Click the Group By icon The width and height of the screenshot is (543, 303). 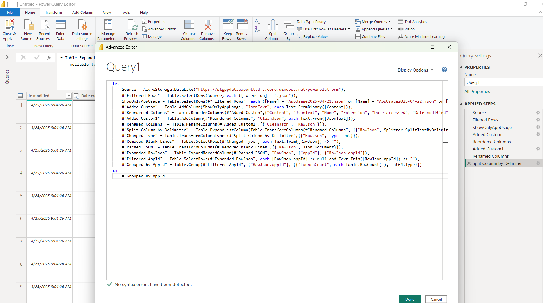tap(288, 25)
